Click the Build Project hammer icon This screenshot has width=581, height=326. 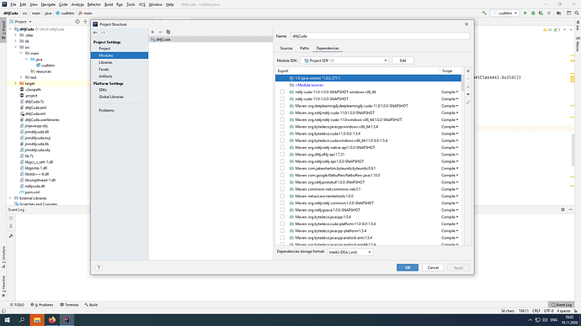(x=484, y=13)
